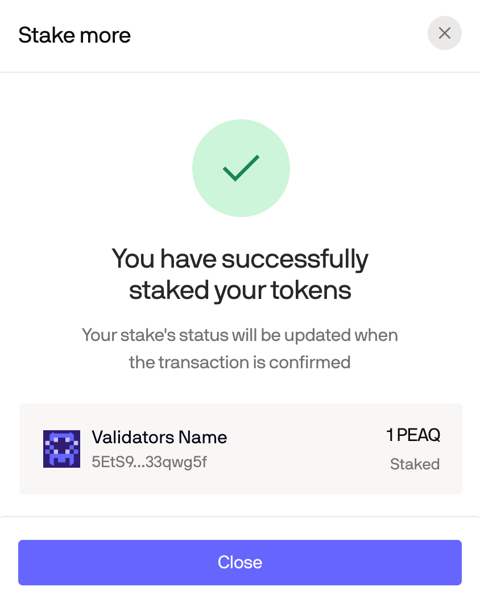Click the validator's identicon in the card

pyautogui.click(x=61, y=449)
